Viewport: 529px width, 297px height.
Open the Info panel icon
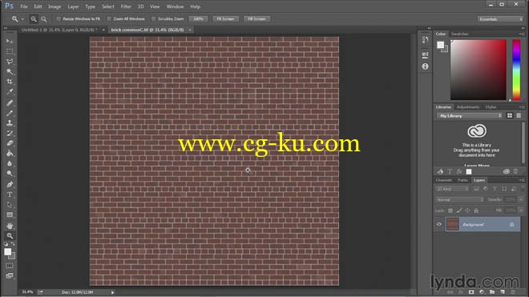(x=425, y=66)
